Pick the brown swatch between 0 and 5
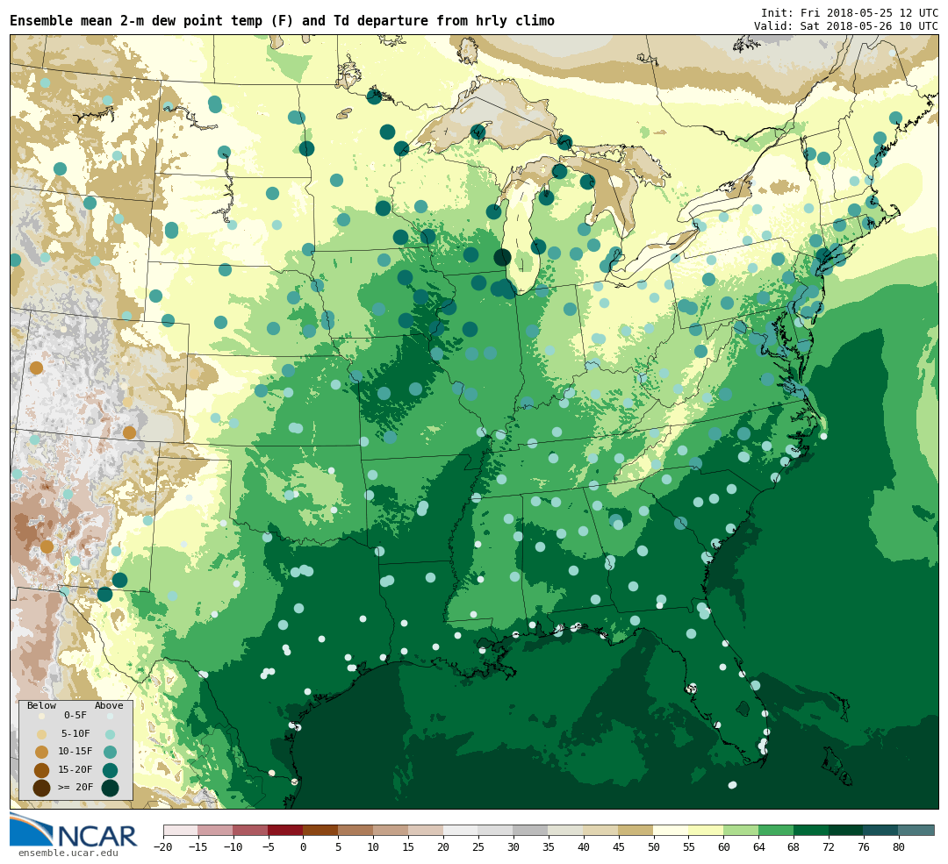Screen dimensions: 948x864 [321, 830]
